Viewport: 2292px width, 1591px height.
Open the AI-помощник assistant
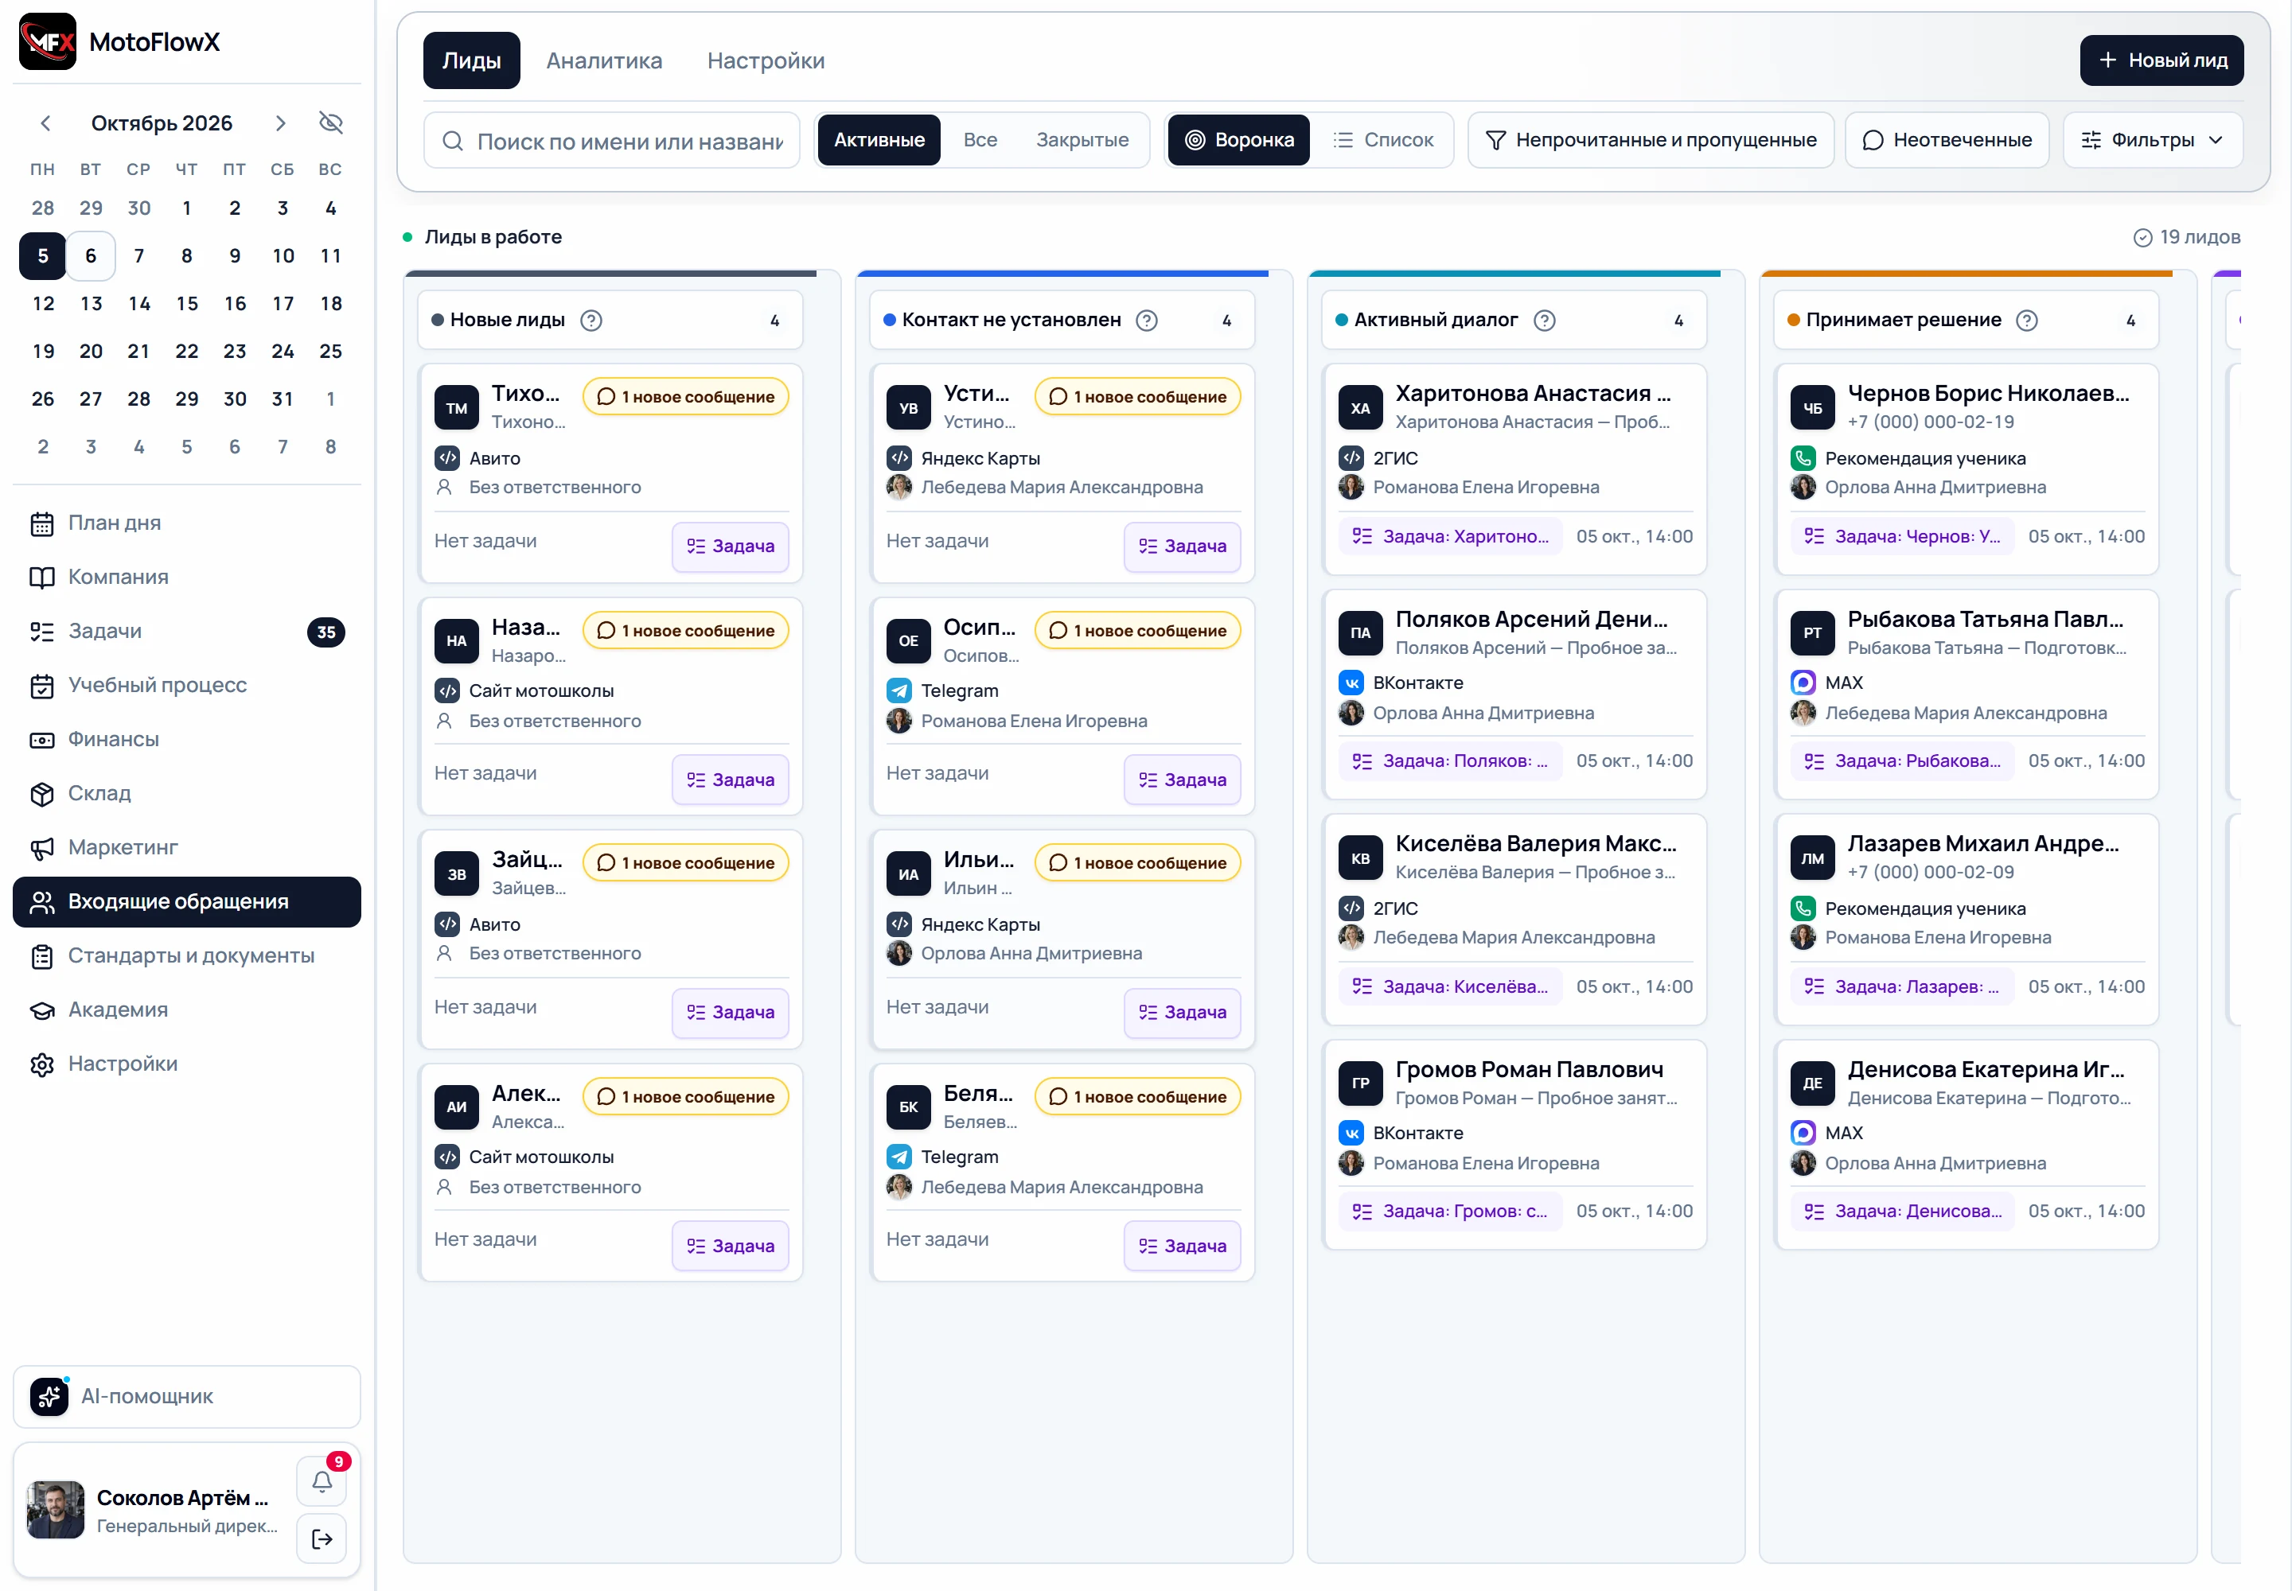pyautogui.click(x=186, y=1395)
